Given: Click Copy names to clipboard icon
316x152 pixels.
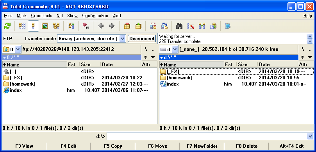Looking at the screenshot, I should point(213,26).
